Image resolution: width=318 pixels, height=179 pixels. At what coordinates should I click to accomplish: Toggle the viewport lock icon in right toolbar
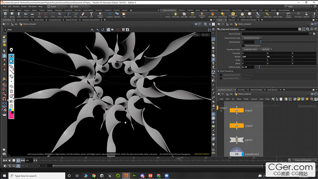click(x=213, y=47)
